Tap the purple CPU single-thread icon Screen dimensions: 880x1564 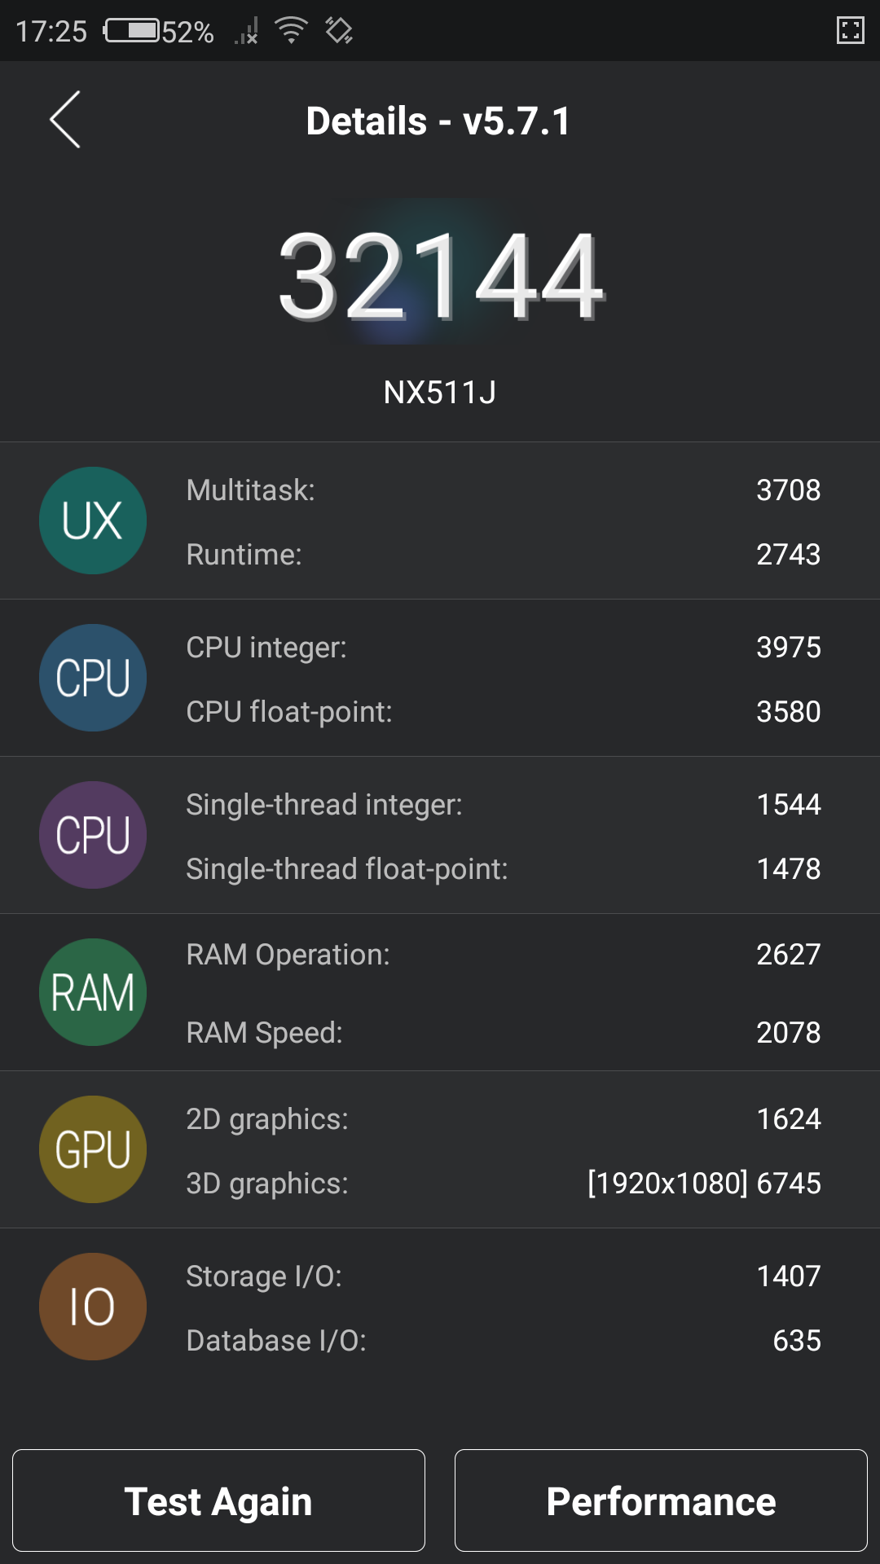tap(93, 835)
